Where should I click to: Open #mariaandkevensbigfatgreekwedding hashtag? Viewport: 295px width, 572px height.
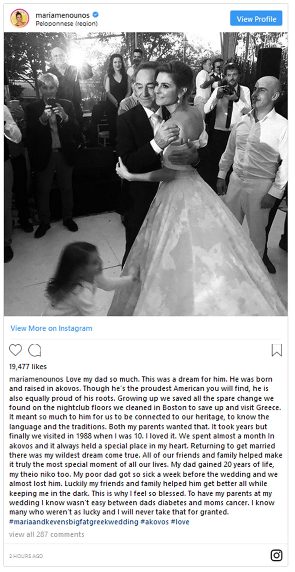(x=74, y=522)
